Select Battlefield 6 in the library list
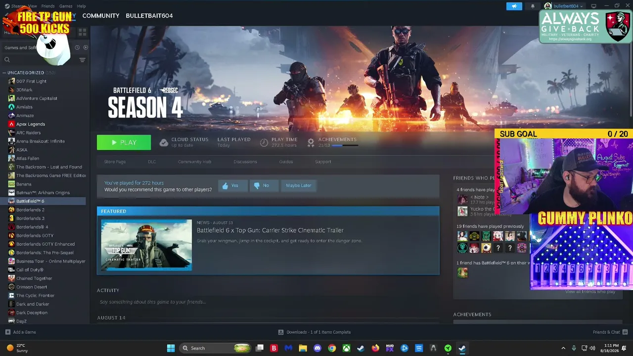Image resolution: width=633 pixels, height=356 pixels. click(x=30, y=201)
